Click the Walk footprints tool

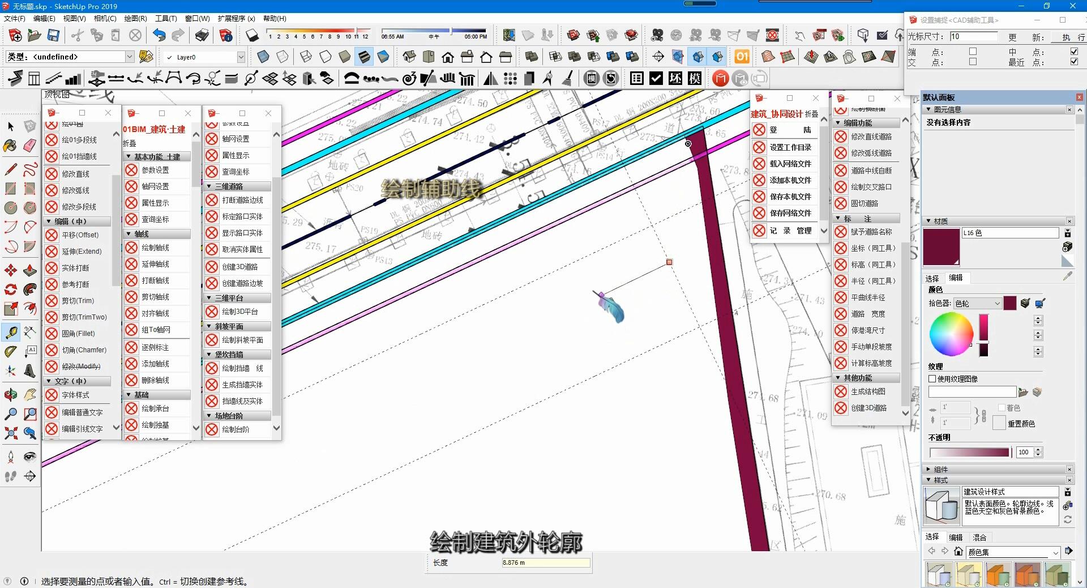11,476
